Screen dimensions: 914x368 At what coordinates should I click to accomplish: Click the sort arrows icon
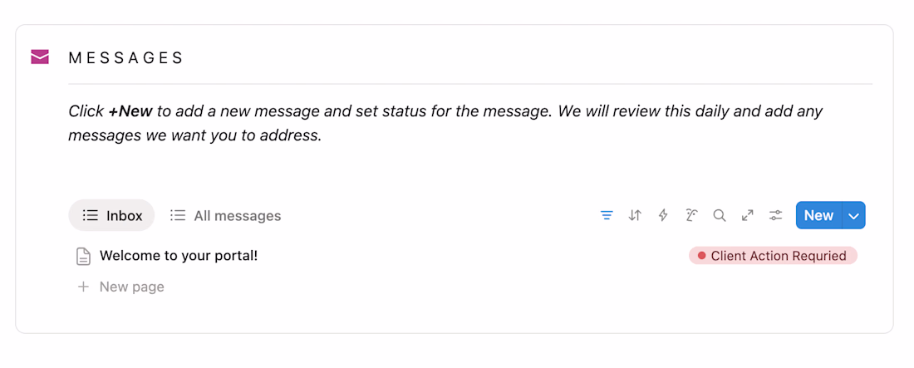pos(635,216)
